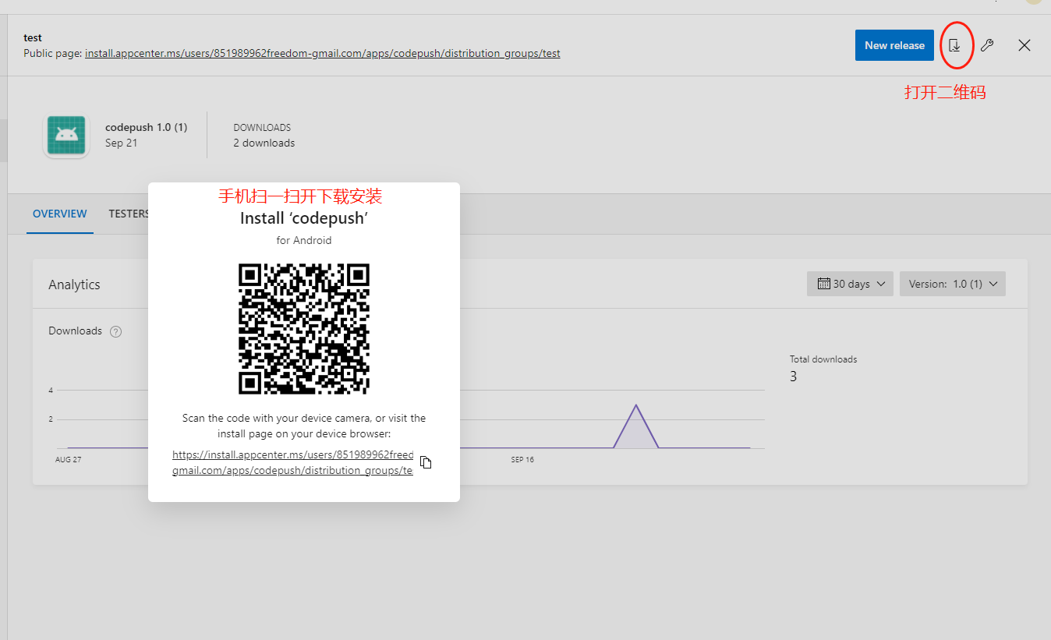Click the Total downloads value 3
1051x640 pixels.
click(793, 377)
